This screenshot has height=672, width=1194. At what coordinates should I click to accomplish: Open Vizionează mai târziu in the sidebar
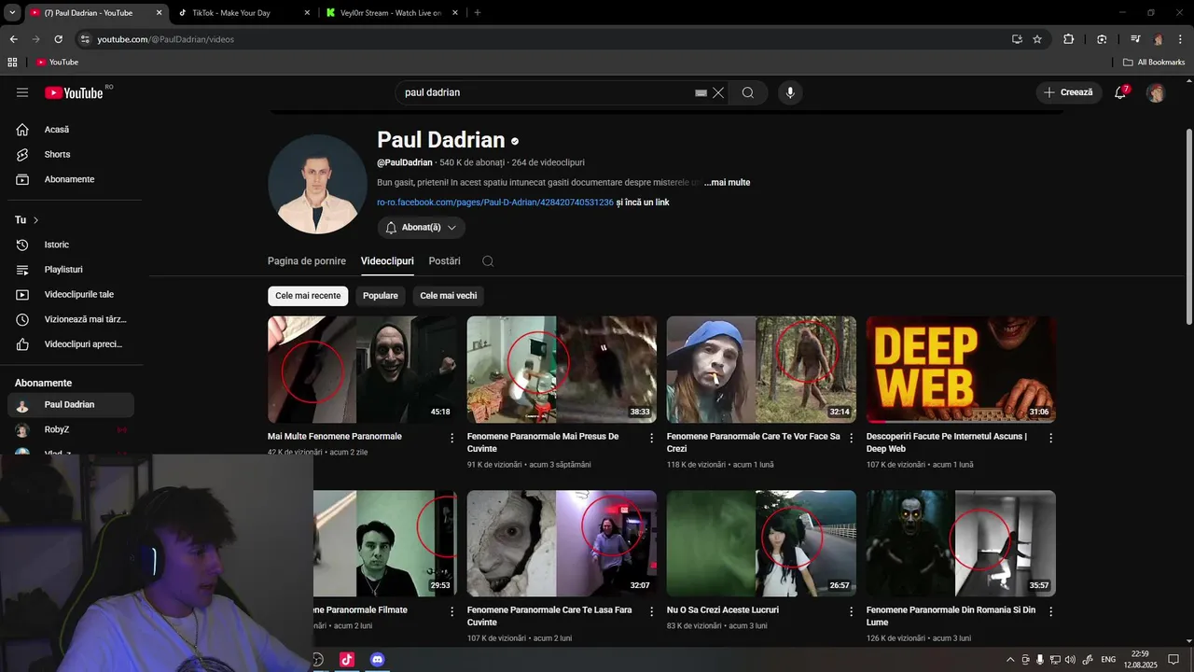click(x=71, y=319)
